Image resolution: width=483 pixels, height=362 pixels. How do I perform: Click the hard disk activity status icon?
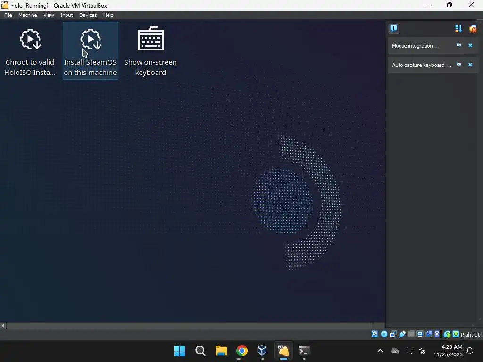tap(375, 334)
